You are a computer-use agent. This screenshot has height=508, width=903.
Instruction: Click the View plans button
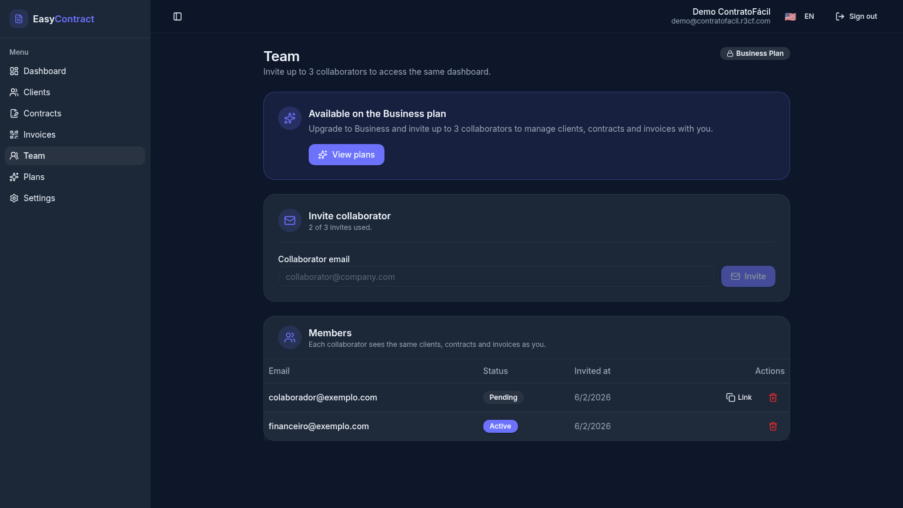click(346, 155)
